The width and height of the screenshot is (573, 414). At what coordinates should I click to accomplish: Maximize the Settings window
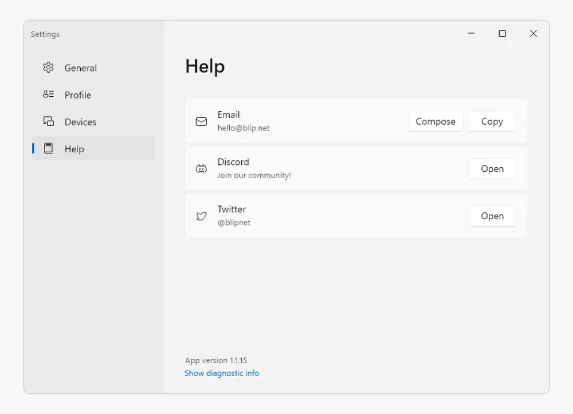point(502,34)
